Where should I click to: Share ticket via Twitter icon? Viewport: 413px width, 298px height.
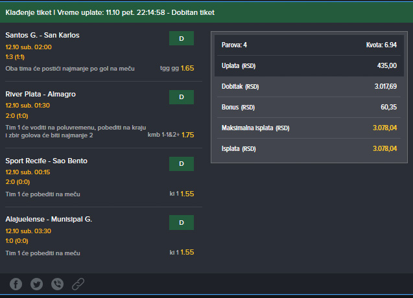click(x=36, y=284)
